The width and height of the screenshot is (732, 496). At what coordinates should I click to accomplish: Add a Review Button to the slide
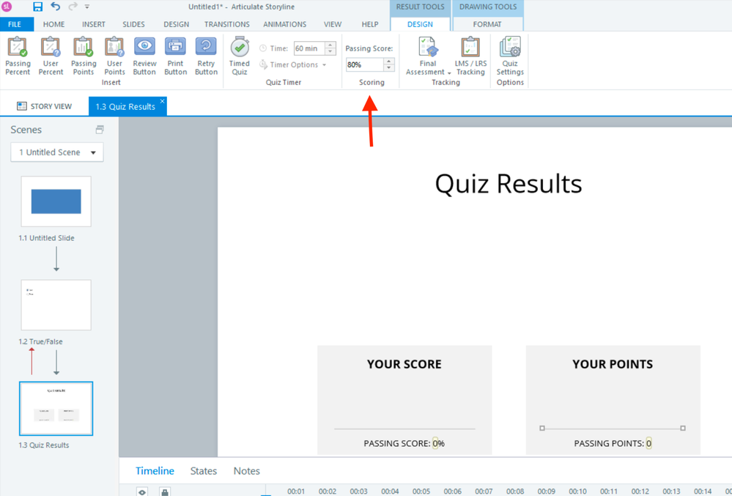click(144, 56)
